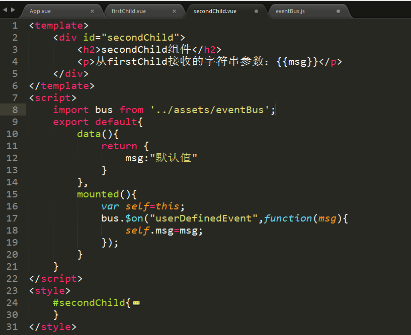Close the firstChild.vue tab
This screenshot has height=335, width=411.
(x=174, y=11)
